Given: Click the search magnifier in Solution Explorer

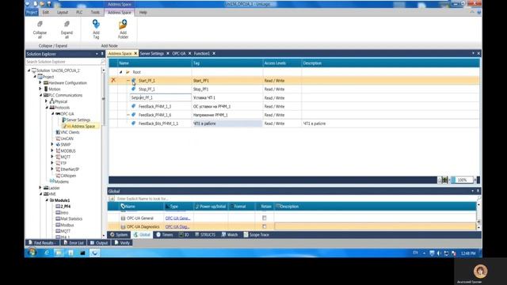Looking at the screenshot, I should [103, 62].
